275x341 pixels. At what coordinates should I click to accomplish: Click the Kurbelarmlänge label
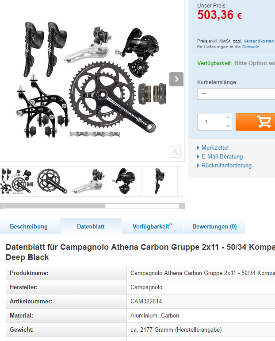tap(217, 82)
